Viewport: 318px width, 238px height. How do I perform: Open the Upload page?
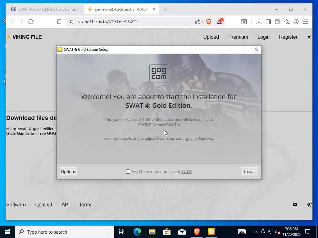coord(211,37)
